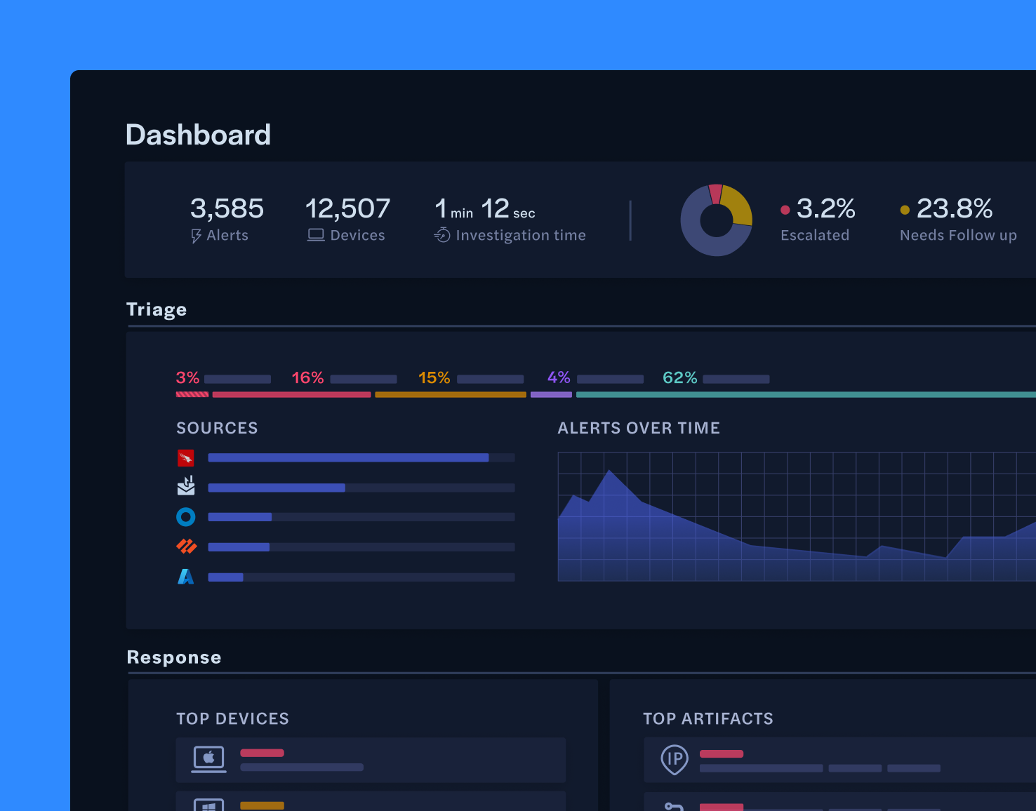Viewport: 1036px width, 811px height.
Task: Click the 3,585 Alerts count
Action: [227, 208]
